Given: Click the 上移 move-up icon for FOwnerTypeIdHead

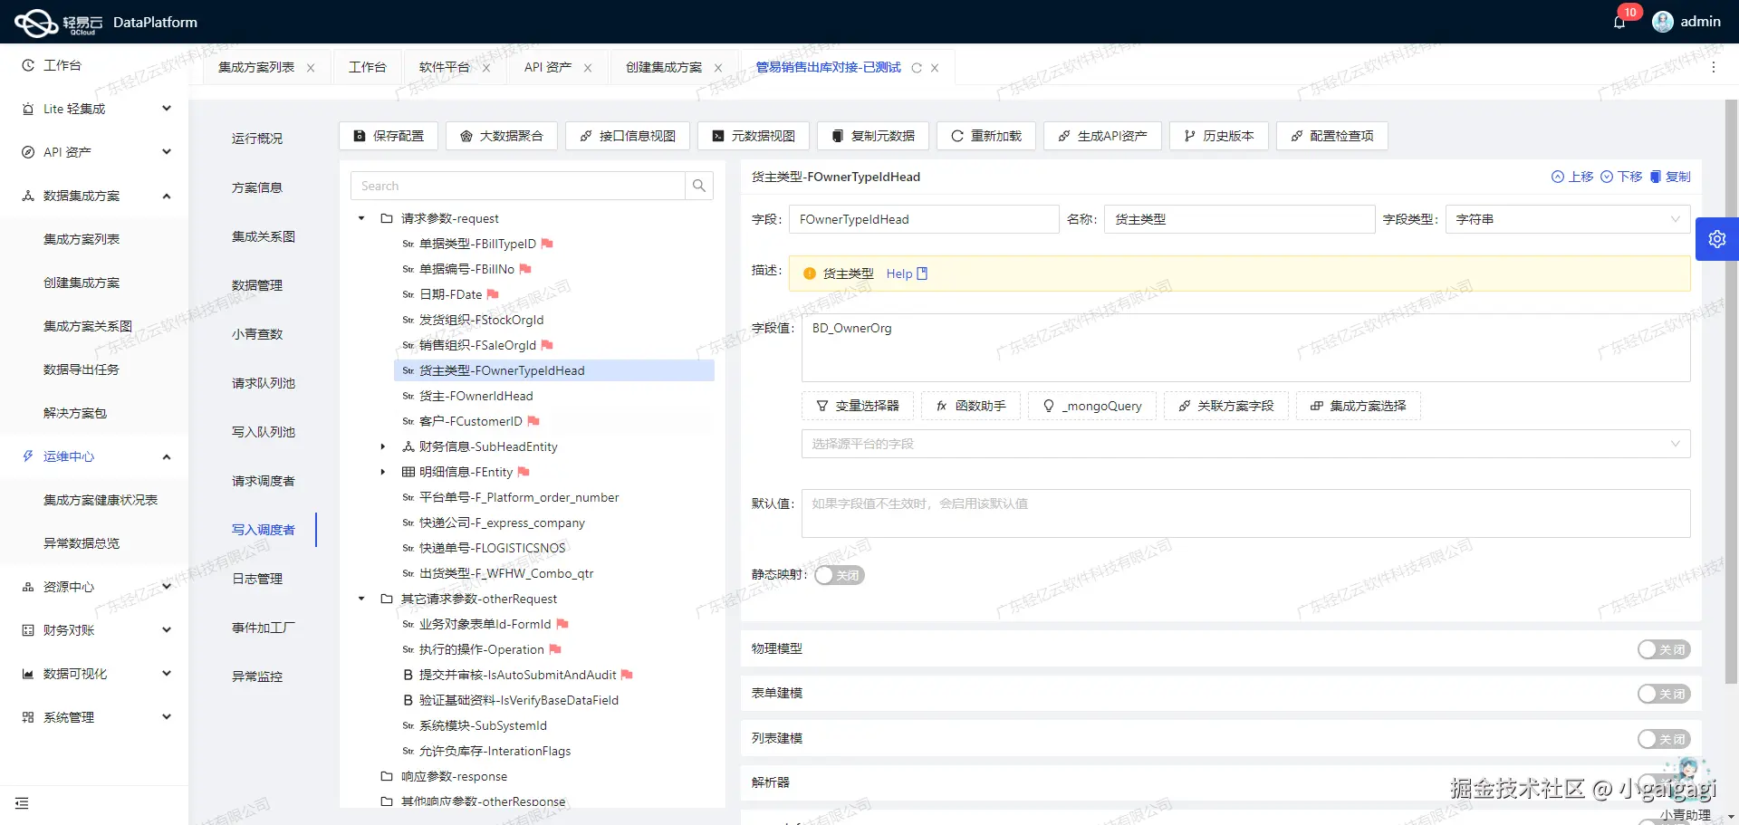Looking at the screenshot, I should [1572, 177].
